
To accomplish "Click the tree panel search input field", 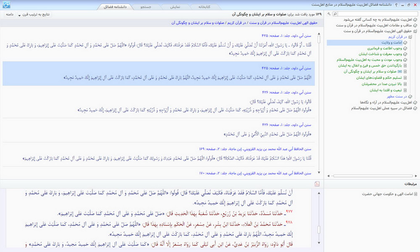I will tap(378, 14).
